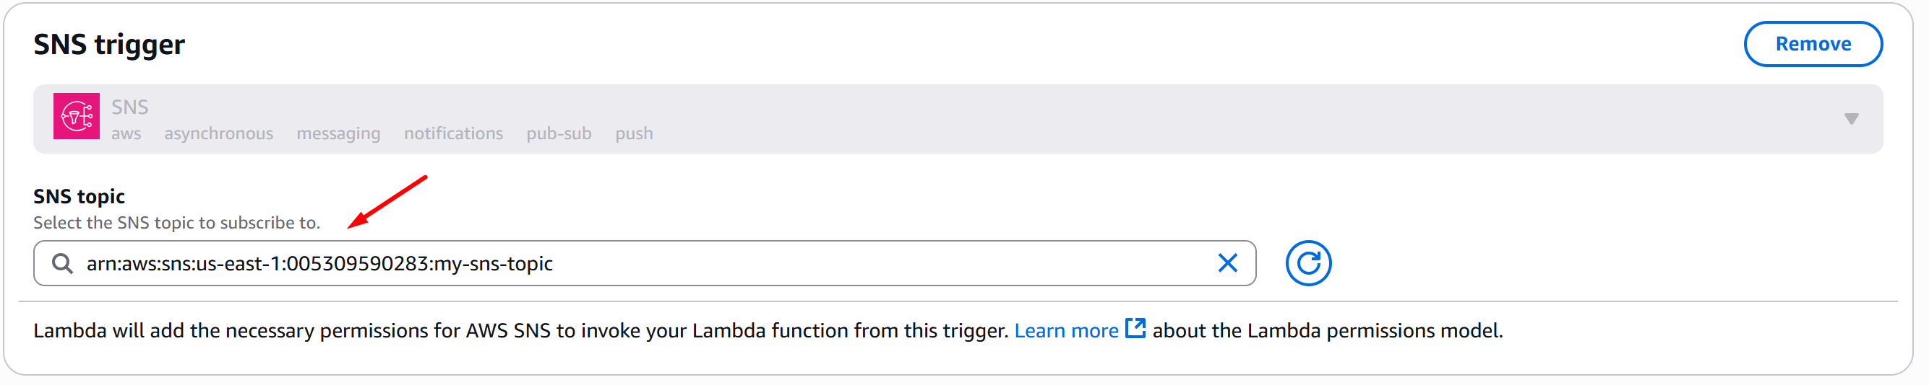Open the Learn more permissions link
Viewport: 1929px width, 385px height.
[x=1065, y=331]
